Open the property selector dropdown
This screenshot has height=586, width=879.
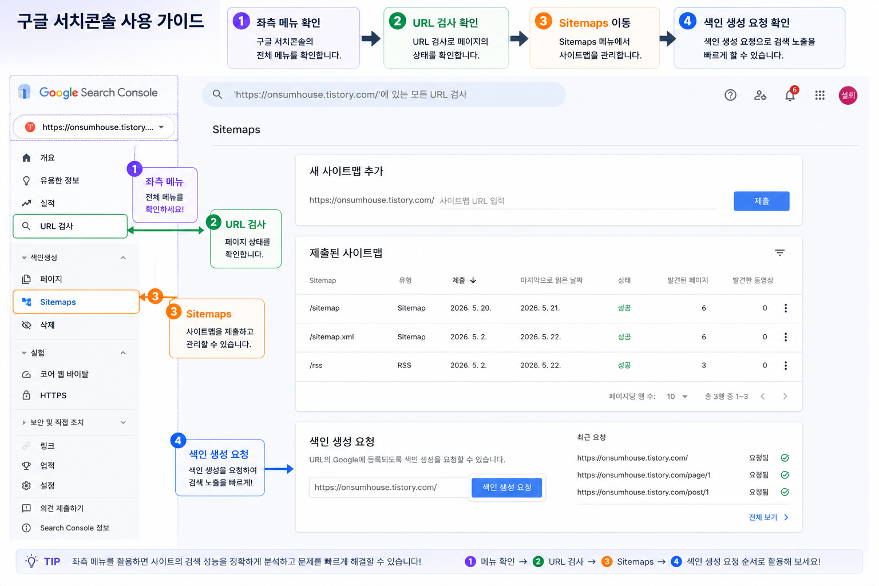[x=94, y=127]
